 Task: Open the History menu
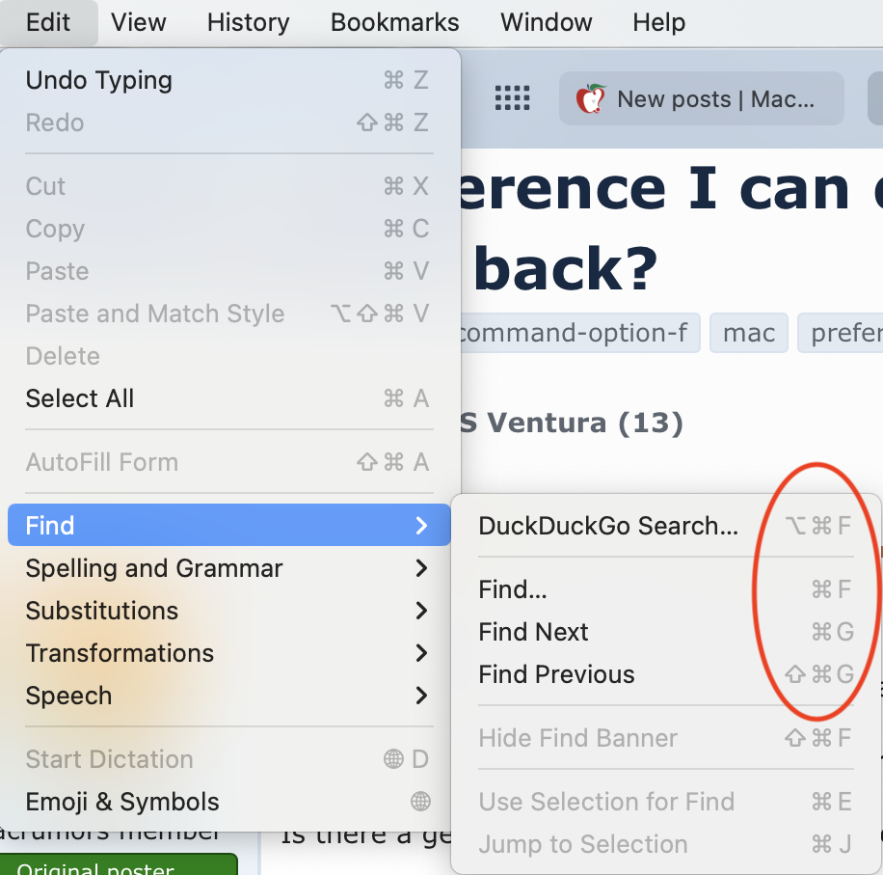248,22
